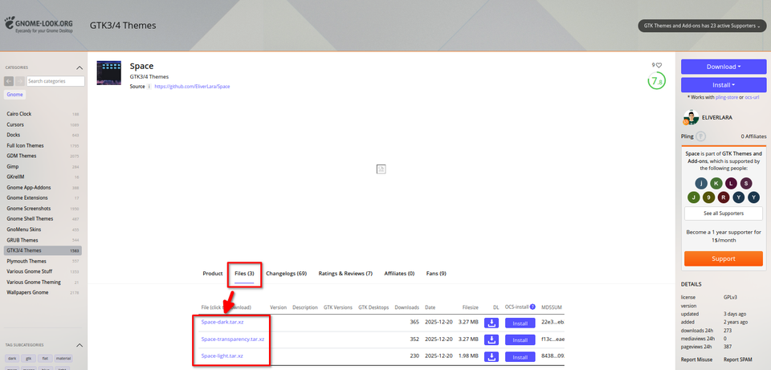Click the download icon for Space-dark.tar.xz
The image size is (771, 370).
click(492, 323)
